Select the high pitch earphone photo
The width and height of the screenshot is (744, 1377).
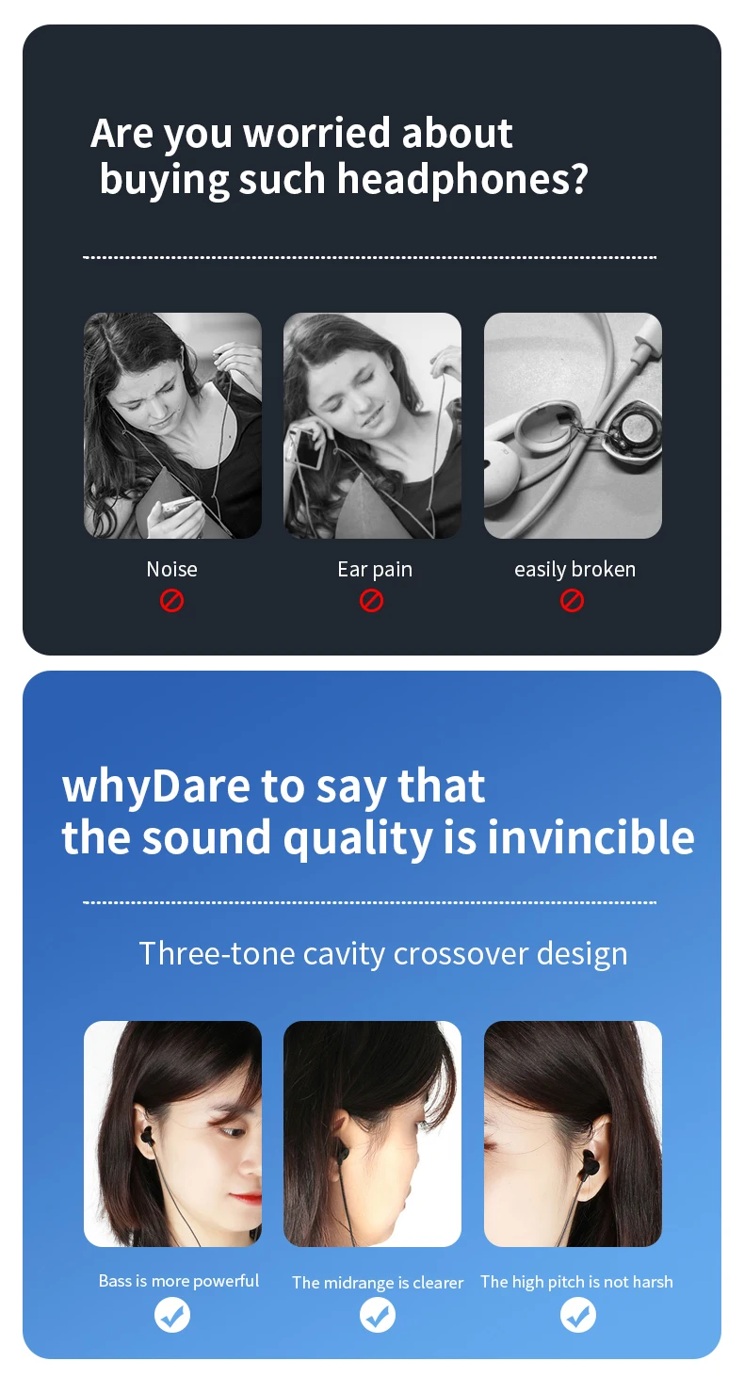(573, 1134)
